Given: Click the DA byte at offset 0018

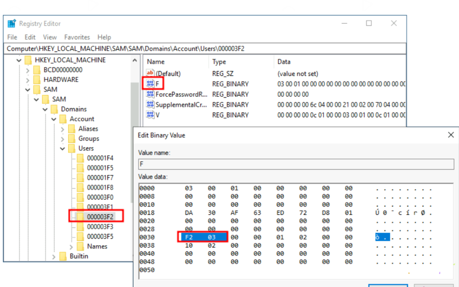Looking at the screenshot, I should pyautogui.click(x=189, y=213).
